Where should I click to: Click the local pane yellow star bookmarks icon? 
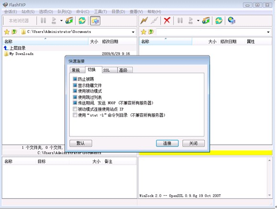[x=7, y=32]
